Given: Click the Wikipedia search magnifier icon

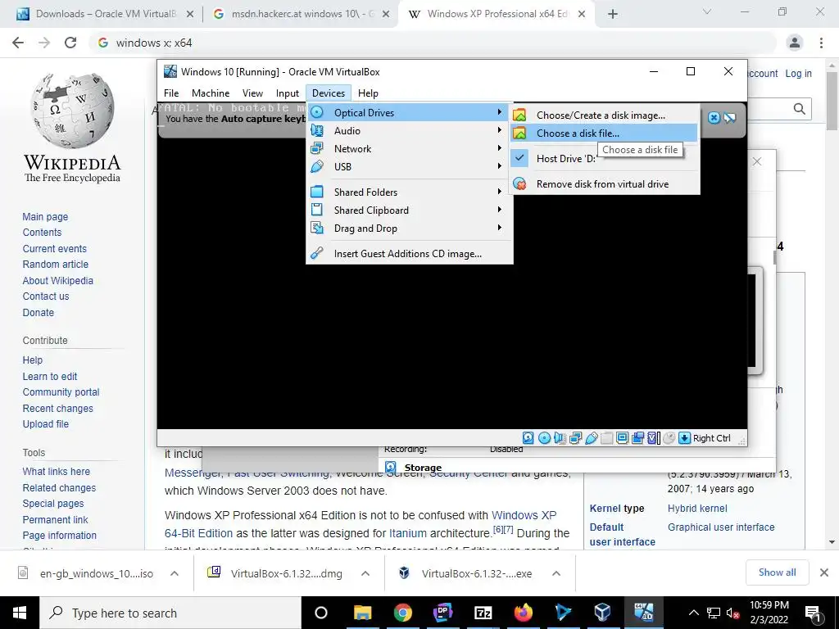Looking at the screenshot, I should click(800, 109).
